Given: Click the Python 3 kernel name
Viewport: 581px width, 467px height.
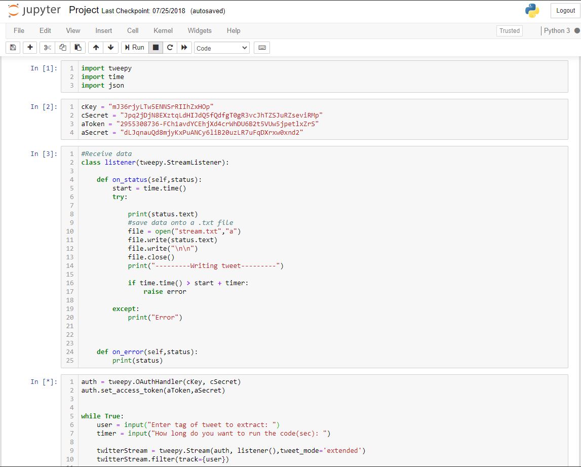Looking at the screenshot, I should point(557,31).
